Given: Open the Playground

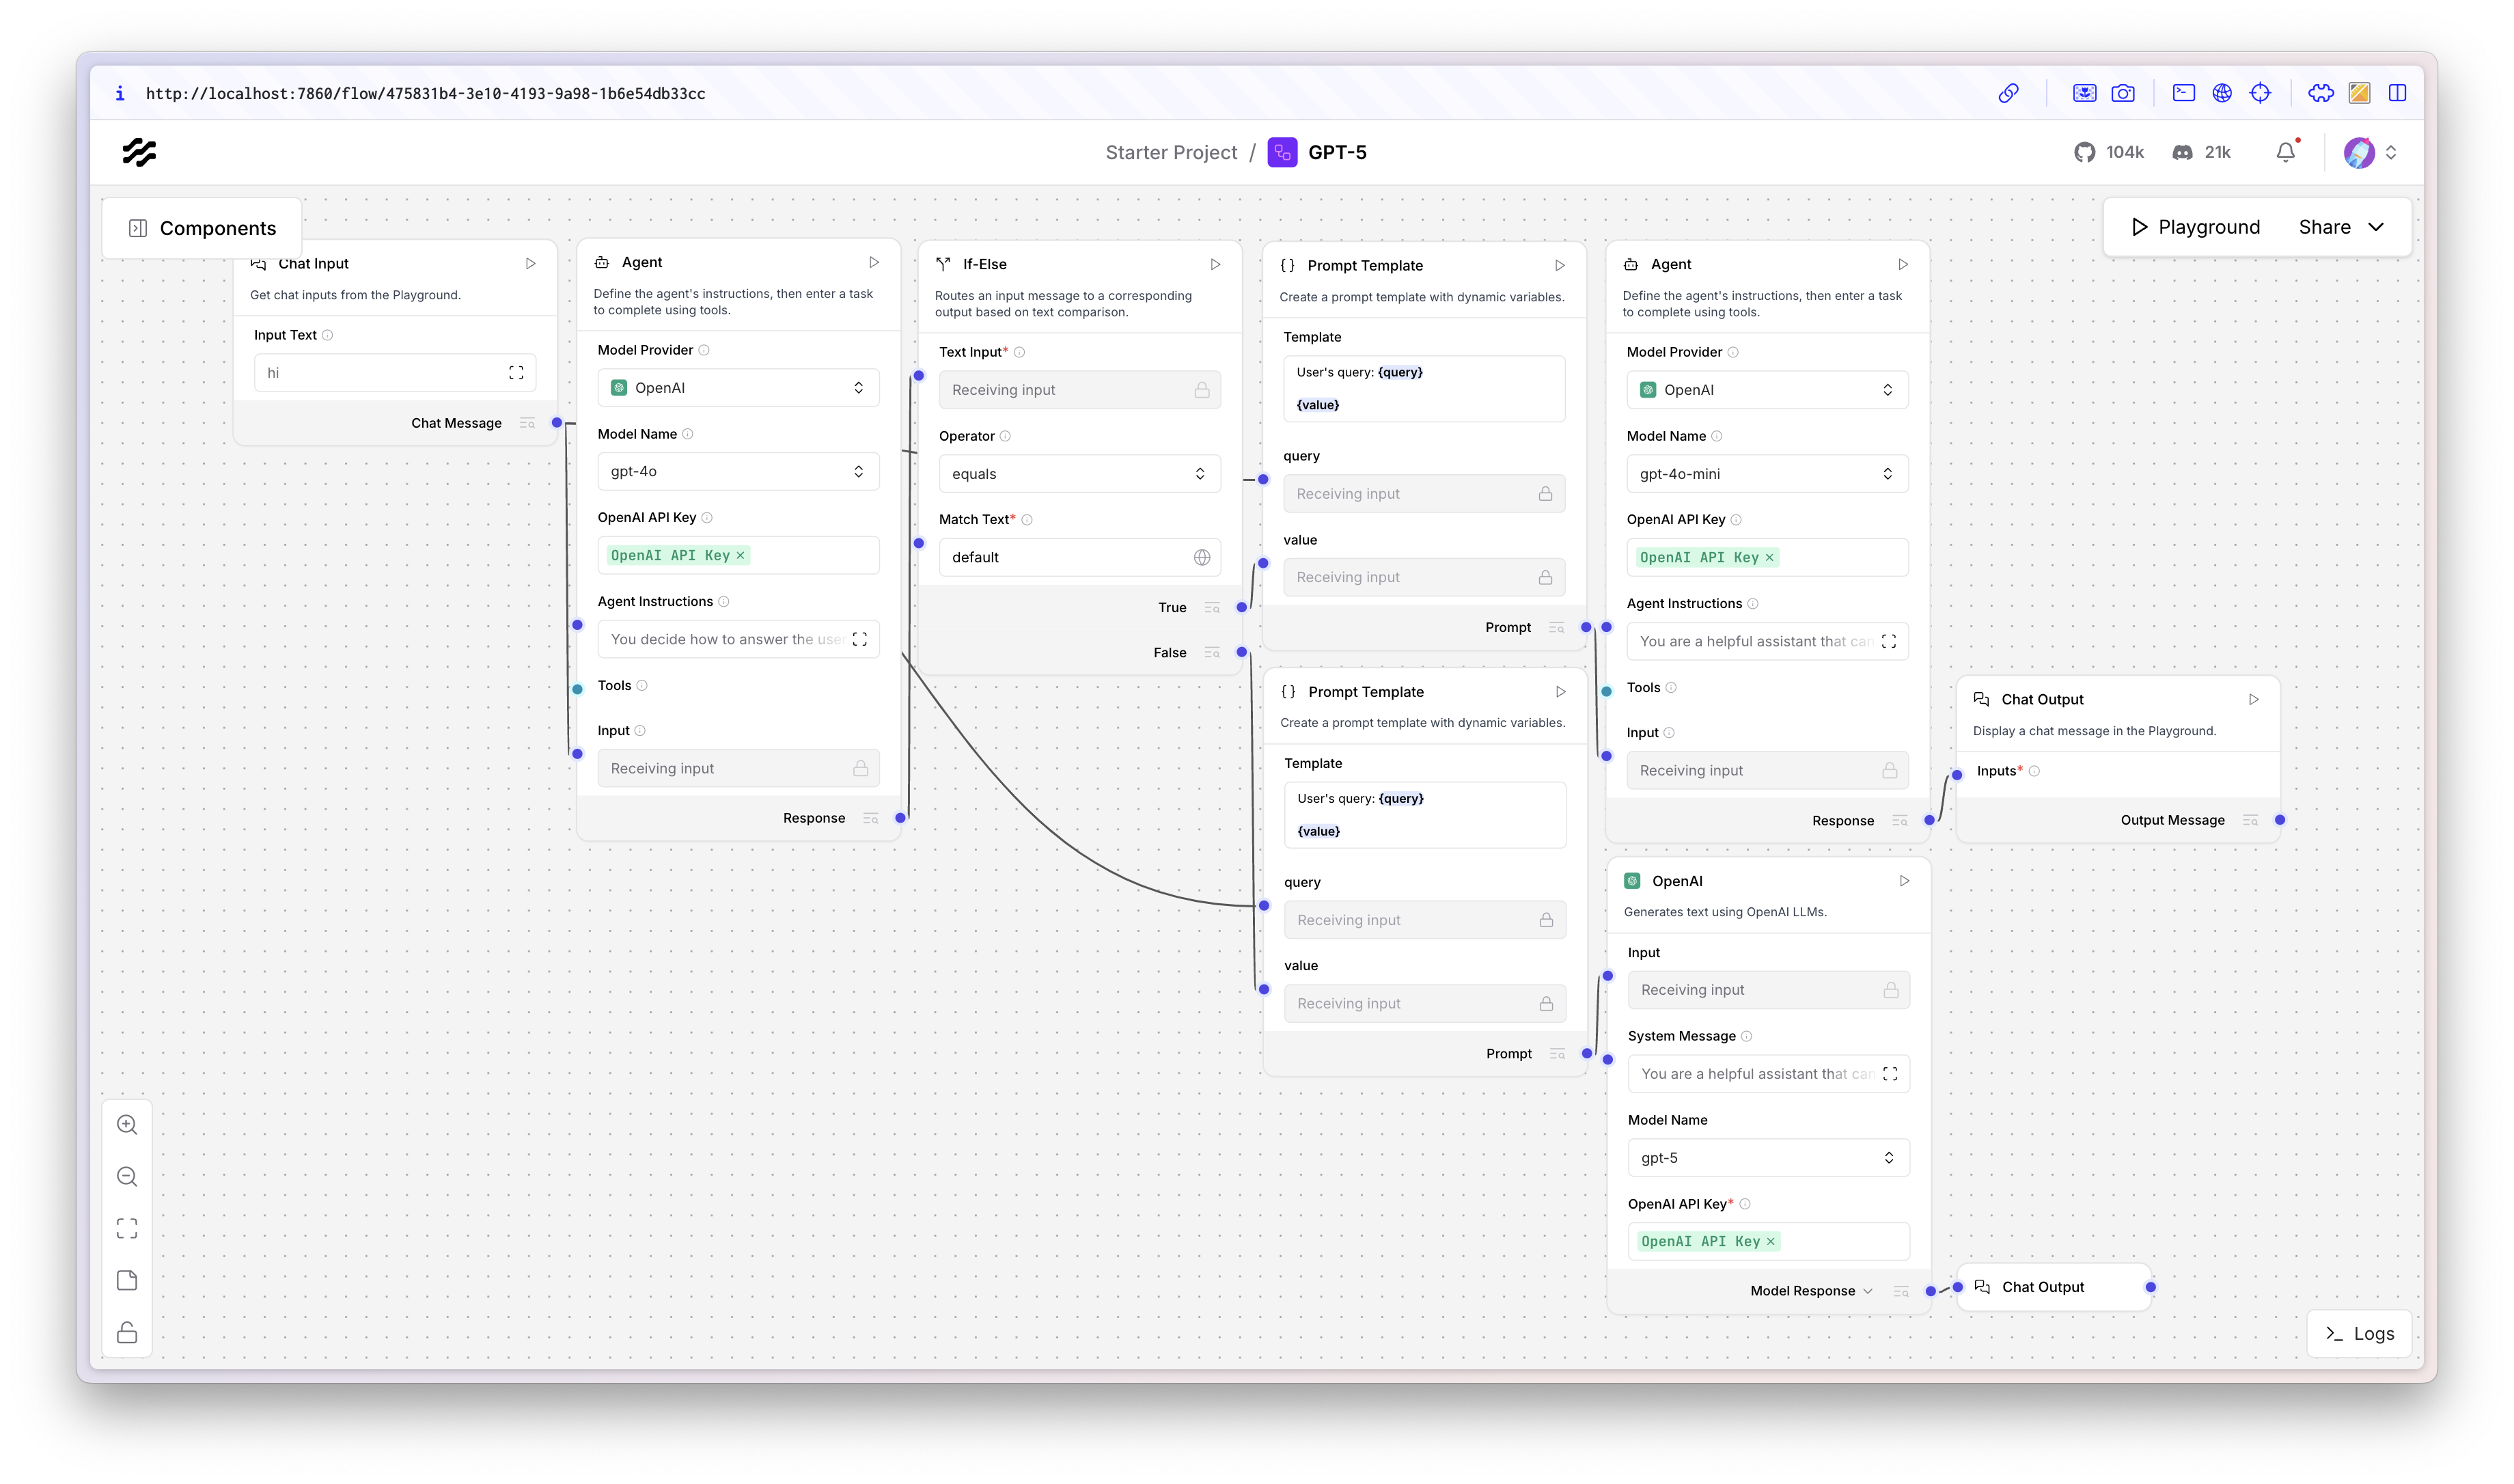Looking at the screenshot, I should [2195, 227].
